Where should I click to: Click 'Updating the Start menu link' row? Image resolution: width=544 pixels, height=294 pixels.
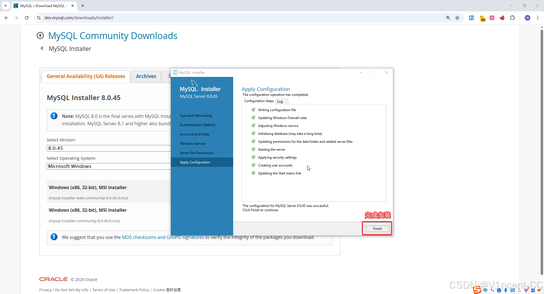tap(276, 173)
